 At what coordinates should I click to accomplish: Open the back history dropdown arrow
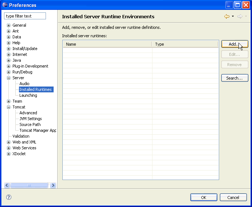pyautogui.click(x=233, y=16)
